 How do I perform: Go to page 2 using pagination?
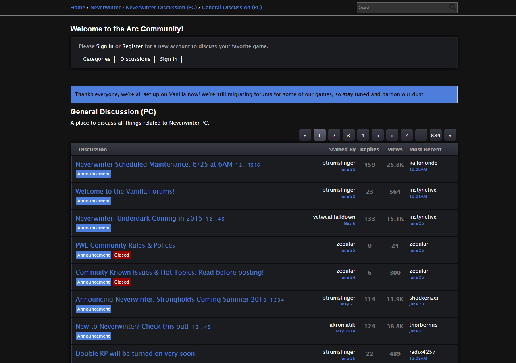334,135
